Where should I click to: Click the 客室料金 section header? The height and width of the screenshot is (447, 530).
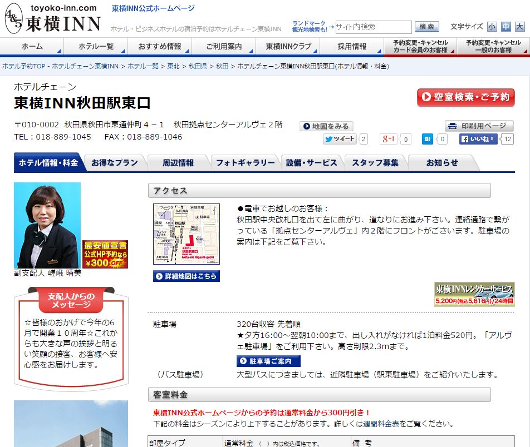[320, 395]
